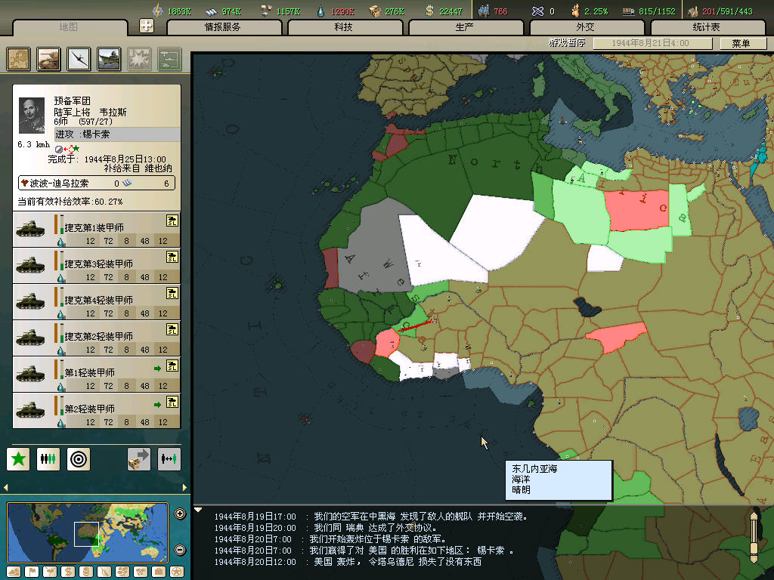The image size is (774, 580).
Task: Zoom out the minimap with minus button
Action: tap(180, 549)
